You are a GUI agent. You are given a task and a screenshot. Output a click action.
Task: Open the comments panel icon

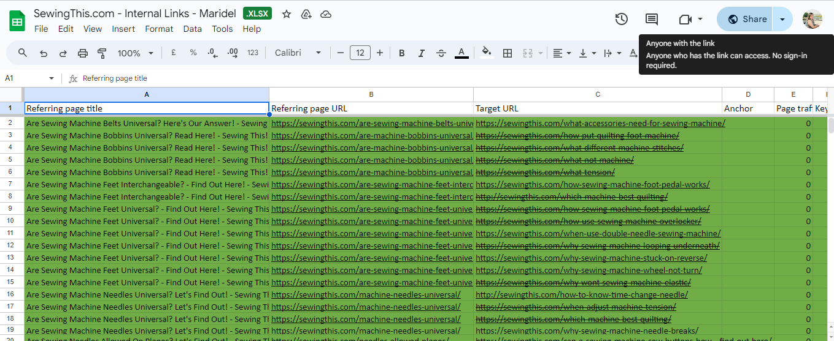click(652, 20)
